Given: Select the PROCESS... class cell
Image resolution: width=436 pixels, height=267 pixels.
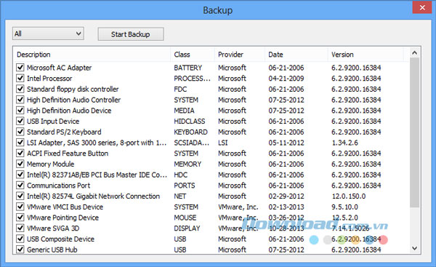Looking at the screenshot, I should [x=192, y=79].
